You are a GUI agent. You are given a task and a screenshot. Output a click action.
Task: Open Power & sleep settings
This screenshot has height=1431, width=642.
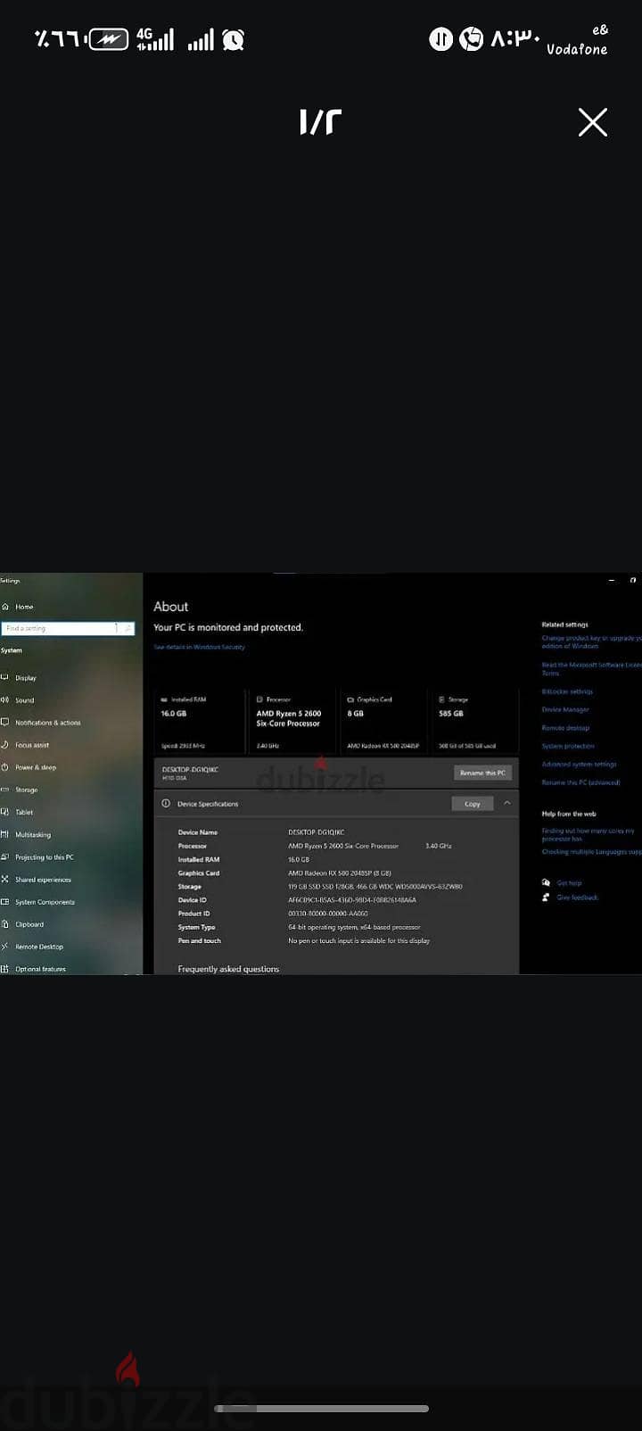pos(35,767)
